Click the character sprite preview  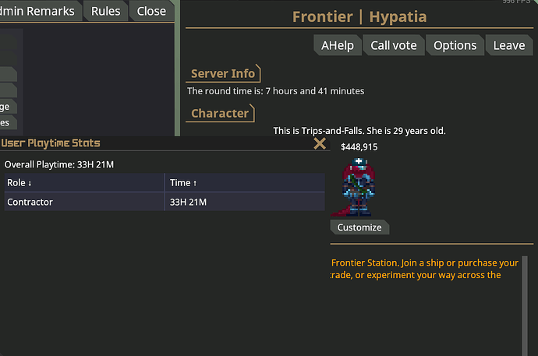tap(356, 187)
